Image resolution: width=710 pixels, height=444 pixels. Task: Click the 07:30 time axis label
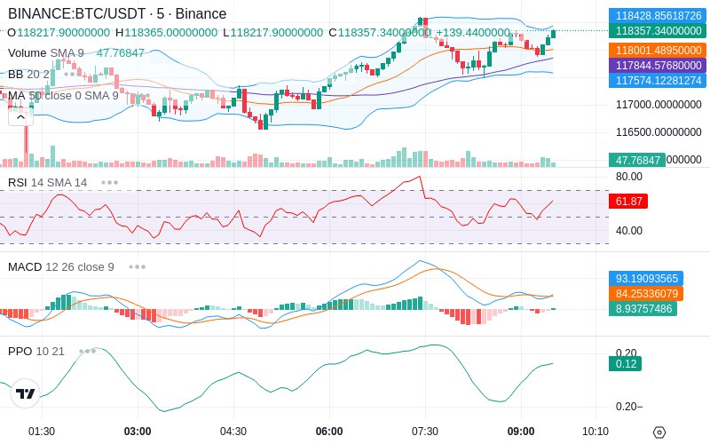coord(425,432)
